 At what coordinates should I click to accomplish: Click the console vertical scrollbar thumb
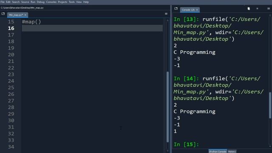tap(270, 105)
